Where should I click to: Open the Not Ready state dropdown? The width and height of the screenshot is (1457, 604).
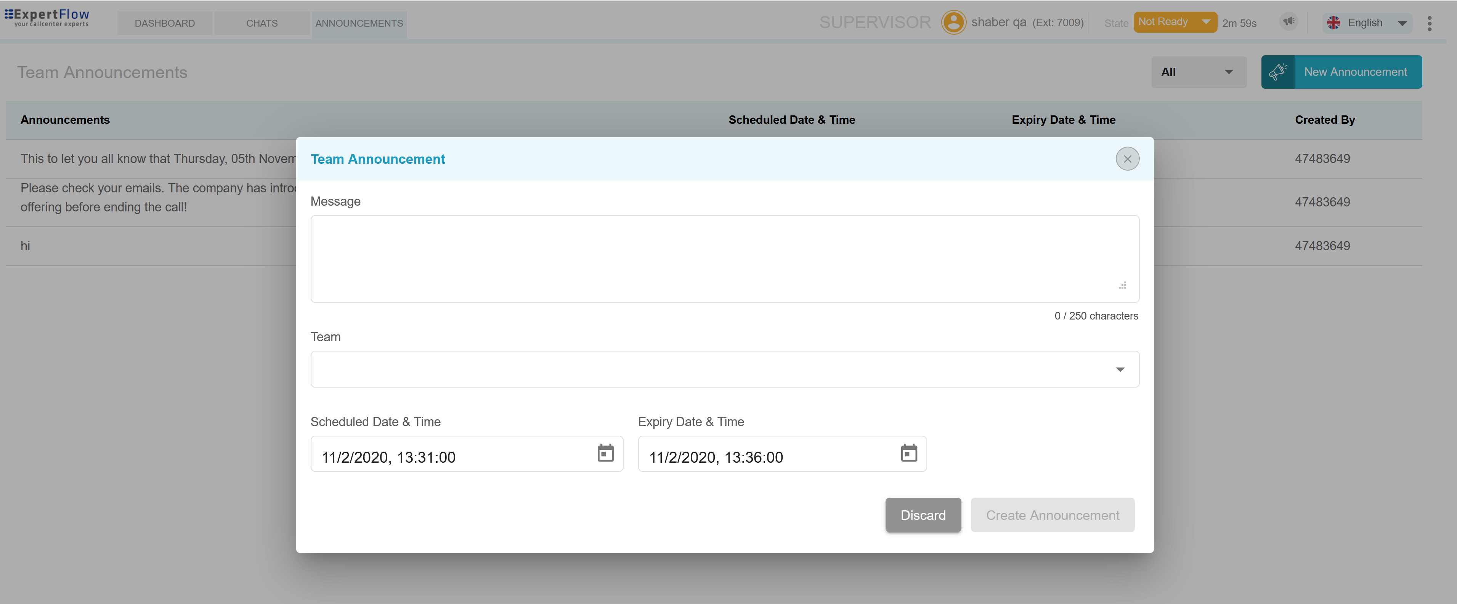[1174, 22]
